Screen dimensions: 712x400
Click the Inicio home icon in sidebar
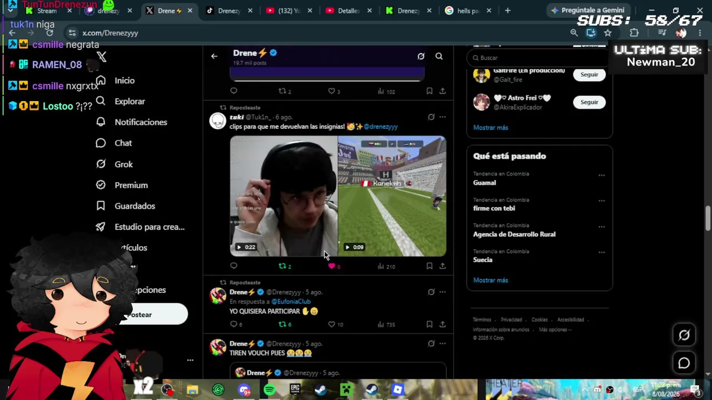[101, 81]
